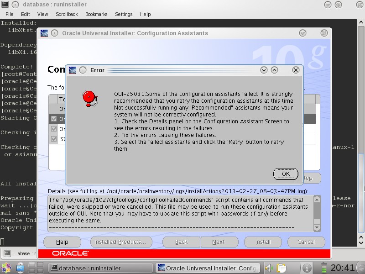Viewport: 365px width, 274px height.
Task: Click the Installed Products button
Action: tap(121, 242)
